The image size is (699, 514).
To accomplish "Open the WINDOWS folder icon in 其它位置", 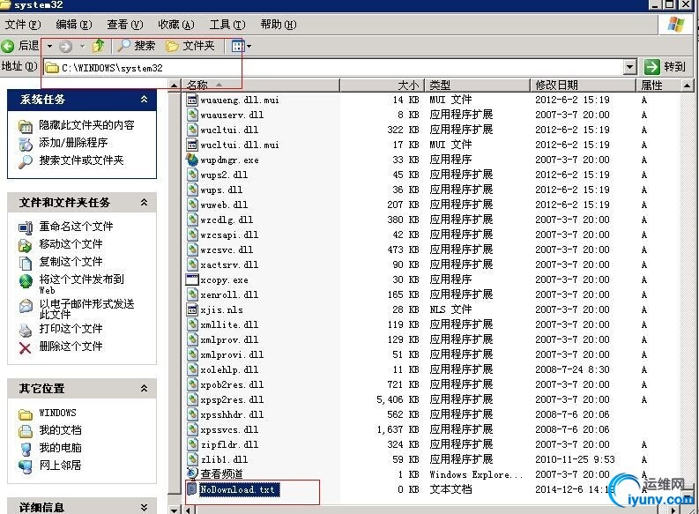I will (x=26, y=414).
